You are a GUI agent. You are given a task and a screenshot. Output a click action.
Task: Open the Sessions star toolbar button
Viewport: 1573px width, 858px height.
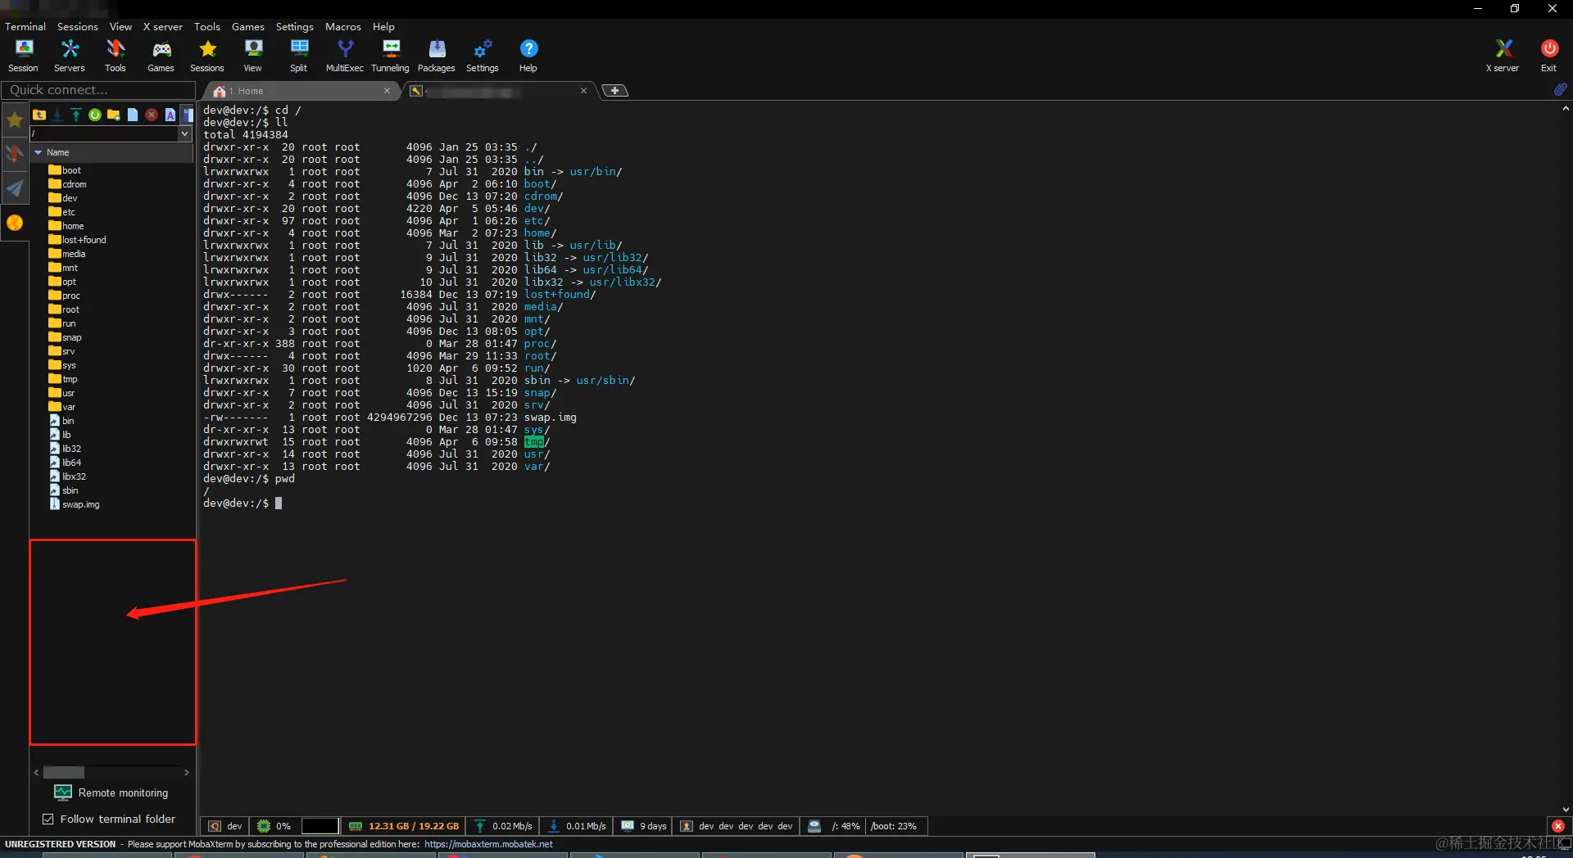(x=207, y=56)
